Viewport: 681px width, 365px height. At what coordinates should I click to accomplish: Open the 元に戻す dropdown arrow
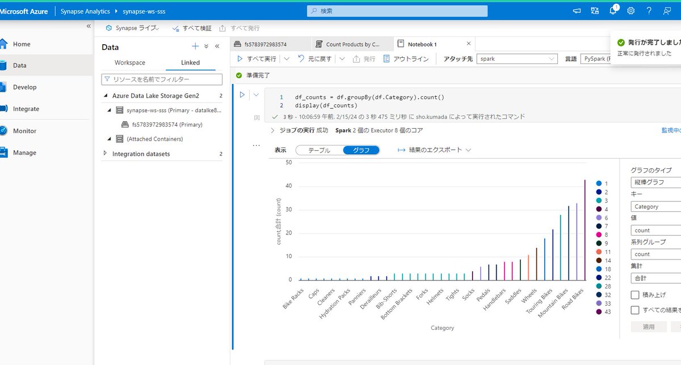tap(343, 59)
